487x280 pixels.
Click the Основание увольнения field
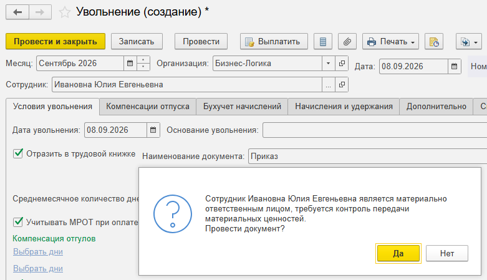click(375, 130)
